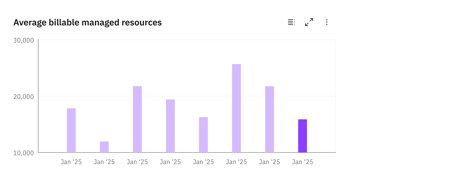Click the third bar from the left
The image size is (463, 179).
[137, 119]
